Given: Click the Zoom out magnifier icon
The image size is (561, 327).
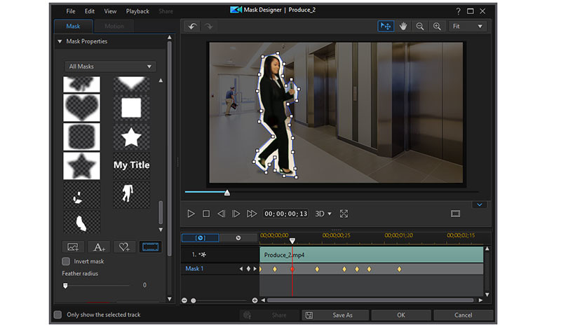Looking at the screenshot, I should pyautogui.click(x=420, y=26).
